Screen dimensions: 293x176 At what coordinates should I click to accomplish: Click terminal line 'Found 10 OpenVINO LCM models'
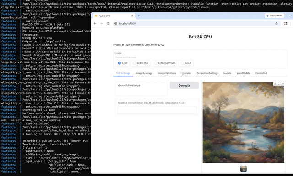pos(57,55)
